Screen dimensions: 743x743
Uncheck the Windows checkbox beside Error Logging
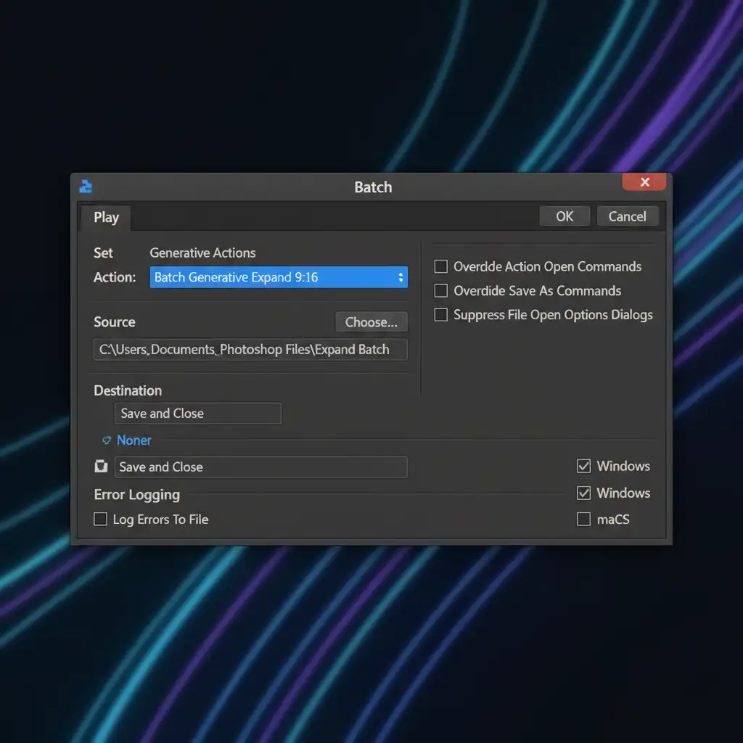click(583, 493)
